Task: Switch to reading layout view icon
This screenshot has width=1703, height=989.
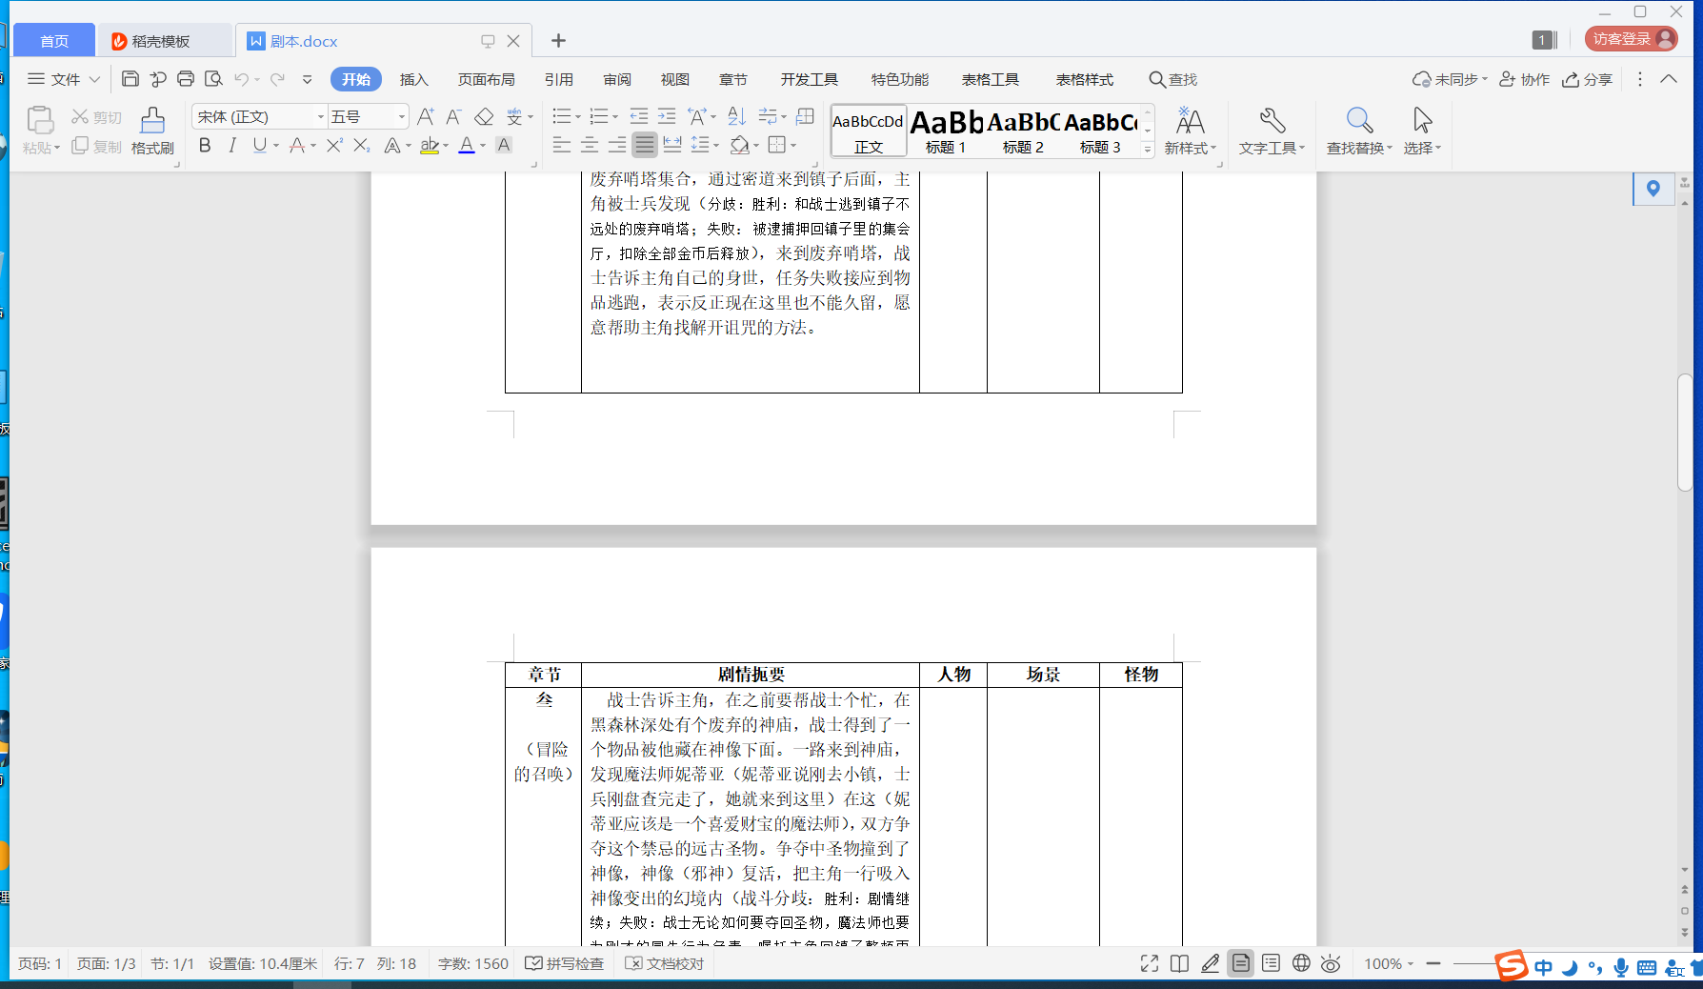Action: coord(1179,963)
